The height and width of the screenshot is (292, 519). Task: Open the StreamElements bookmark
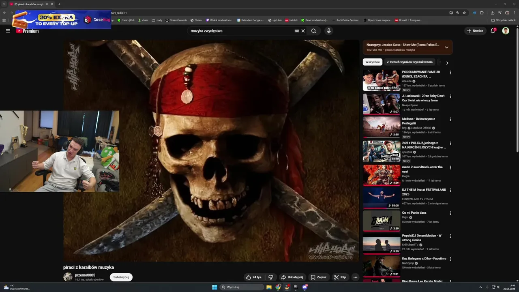[176, 20]
